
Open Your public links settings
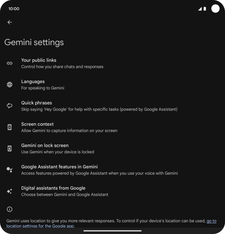coord(62,63)
